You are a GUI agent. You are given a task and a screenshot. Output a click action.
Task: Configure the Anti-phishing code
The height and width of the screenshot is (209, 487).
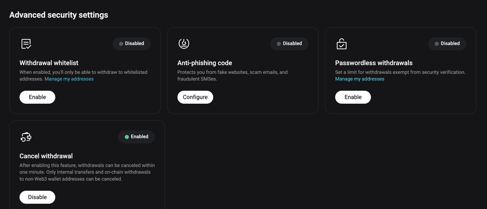point(195,97)
